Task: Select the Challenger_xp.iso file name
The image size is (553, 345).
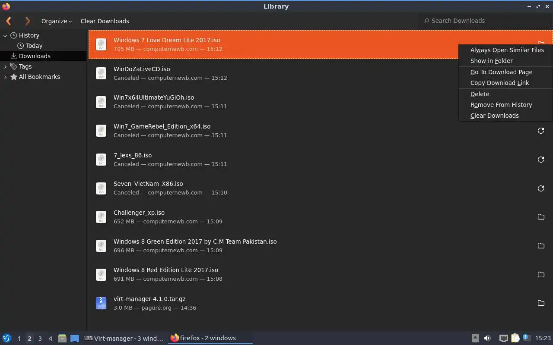Action: (139, 213)
